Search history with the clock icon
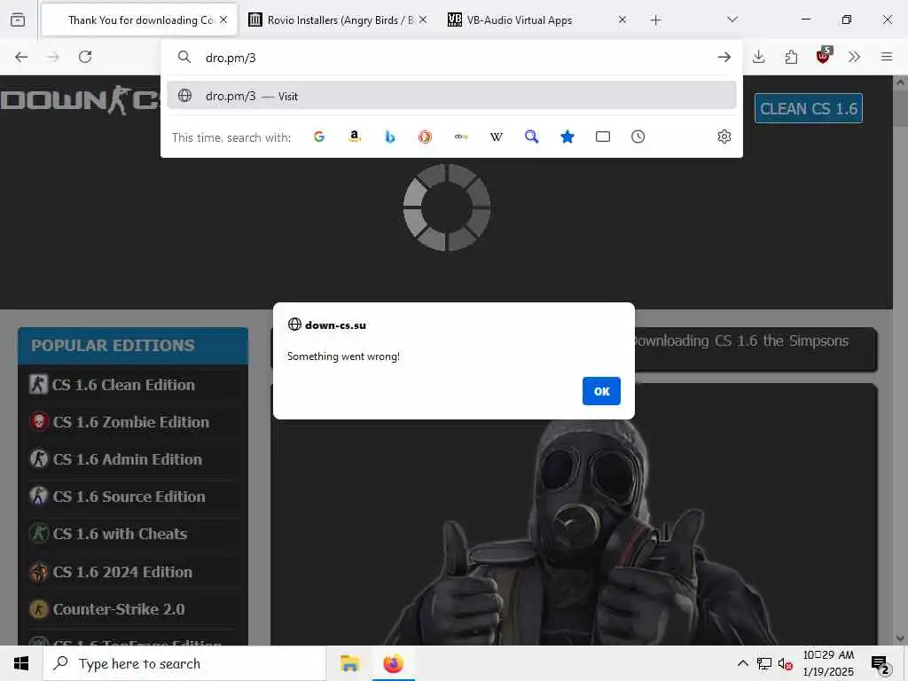 point(638,137)
